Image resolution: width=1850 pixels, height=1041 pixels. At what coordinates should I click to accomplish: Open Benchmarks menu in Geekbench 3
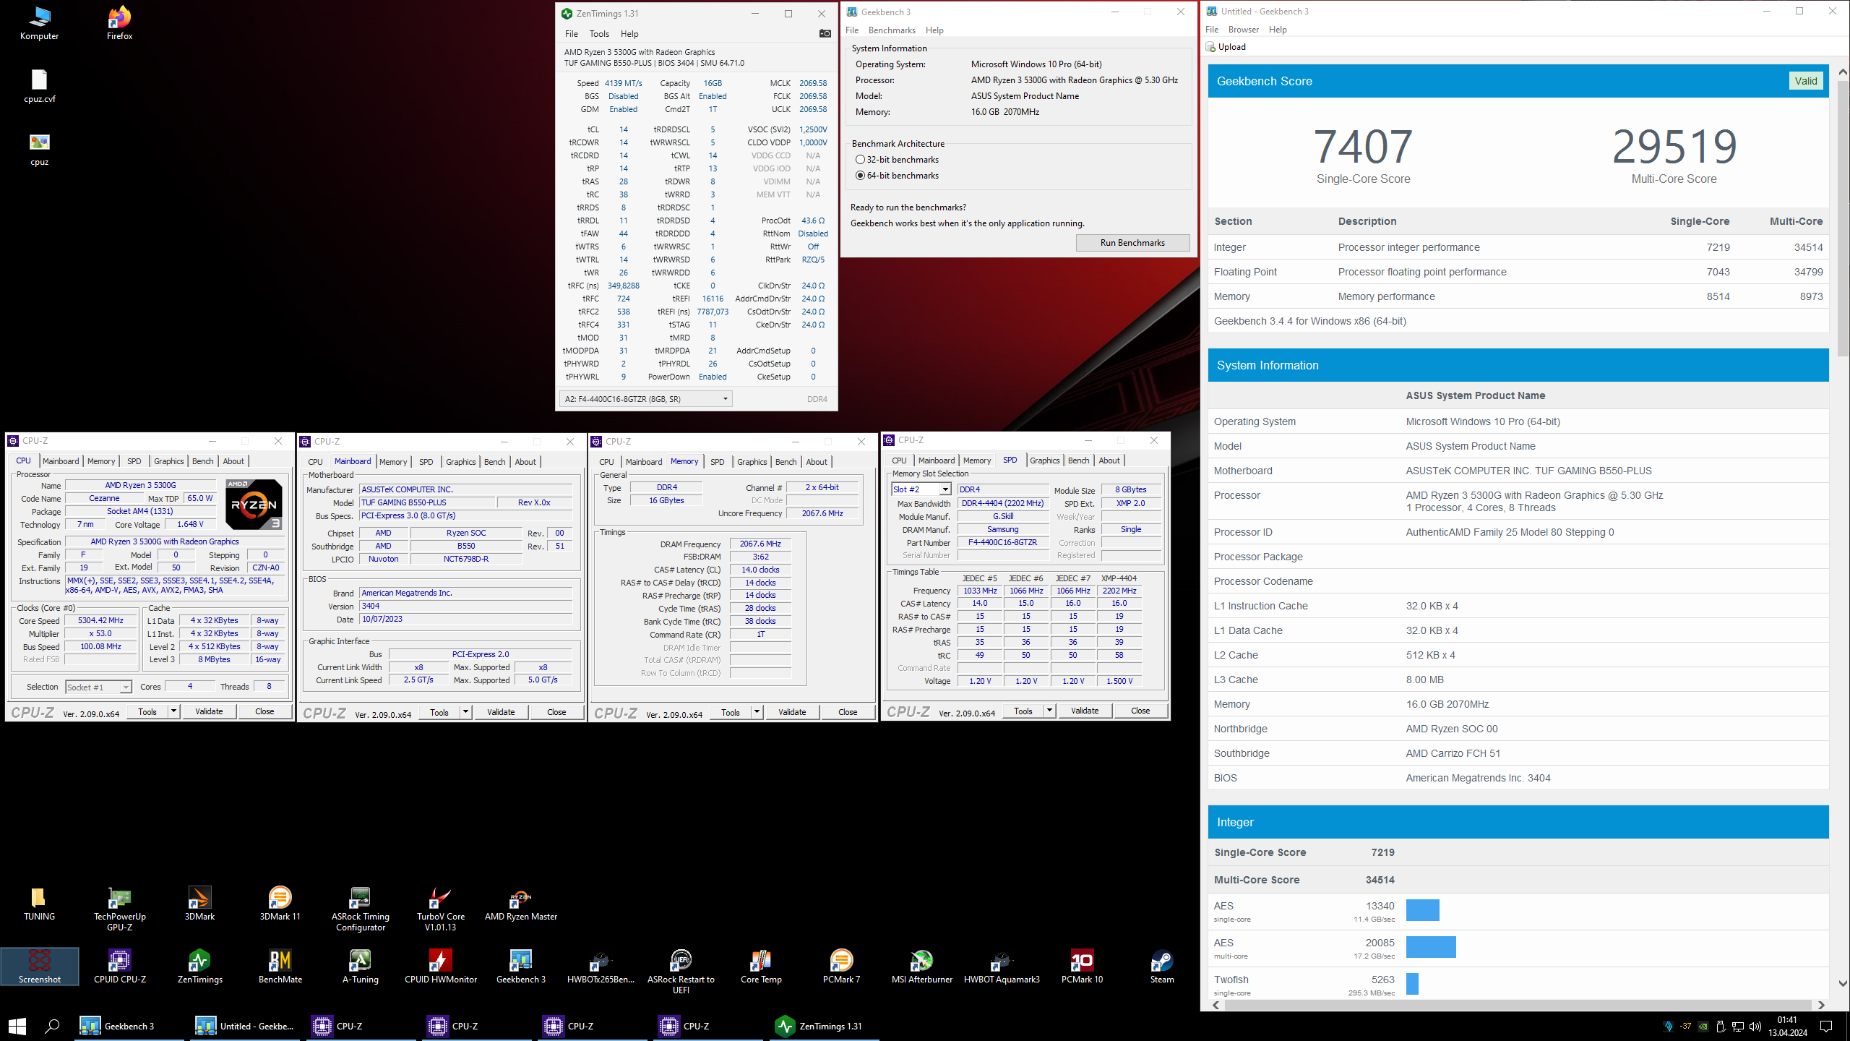tap(892, 30)
